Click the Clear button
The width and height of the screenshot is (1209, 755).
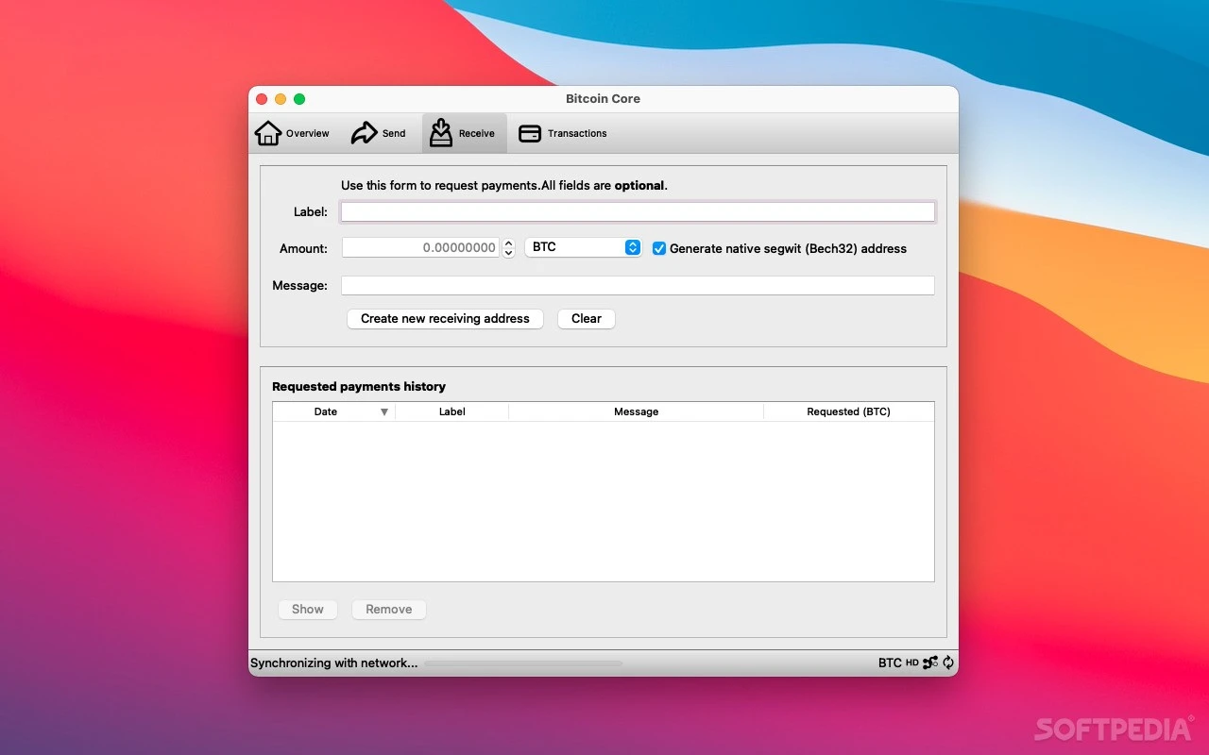(x=587, y=319)
